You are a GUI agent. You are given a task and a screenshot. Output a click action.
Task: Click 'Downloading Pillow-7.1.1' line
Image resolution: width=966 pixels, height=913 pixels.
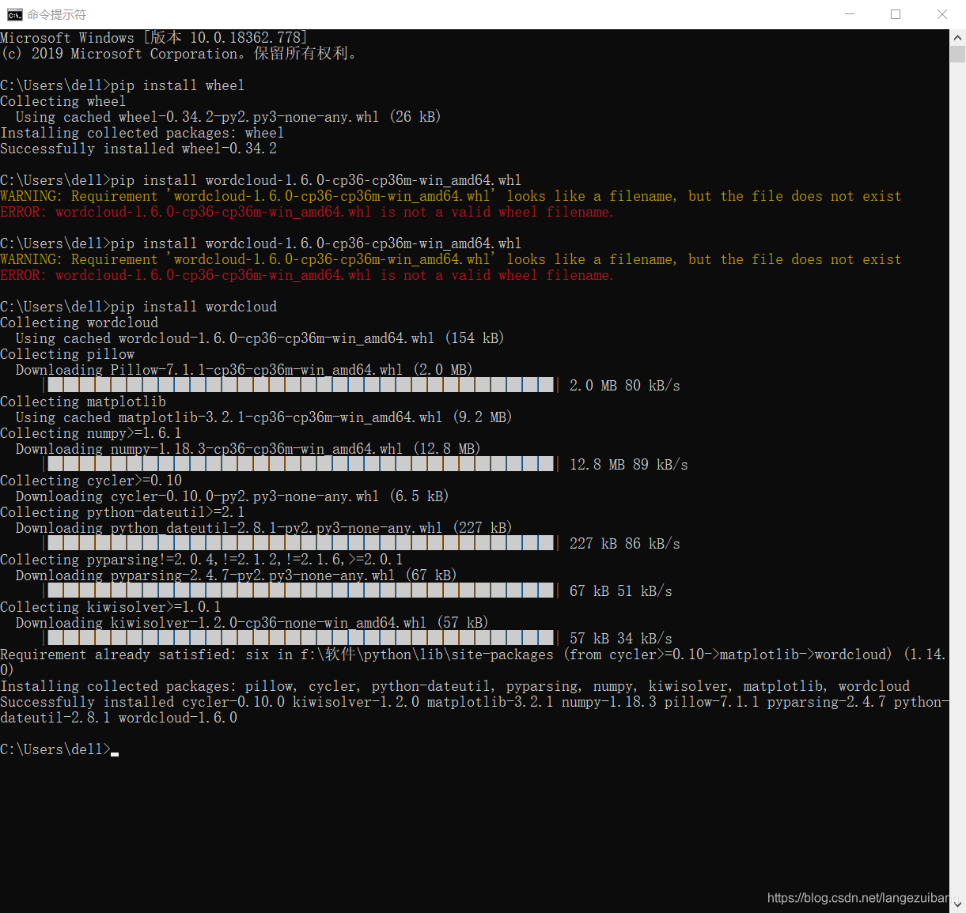pyautogui.click(x=244, y=370)
